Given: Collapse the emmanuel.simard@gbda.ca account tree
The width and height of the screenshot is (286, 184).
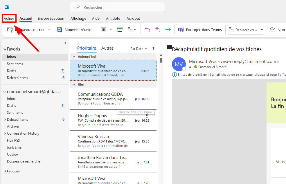Looking at the screenshot, I should 5,92.
